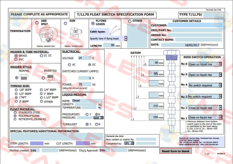Edit the switched current amps field
Viewport: 233px width, 164px height.
(x=85, y=78)
